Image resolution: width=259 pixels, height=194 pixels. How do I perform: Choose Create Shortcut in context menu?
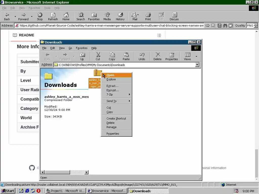click(x=116, y=118)
